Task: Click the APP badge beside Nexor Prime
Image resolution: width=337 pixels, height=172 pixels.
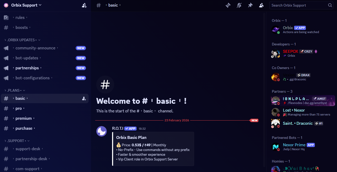Action: [x=311, y=145]
